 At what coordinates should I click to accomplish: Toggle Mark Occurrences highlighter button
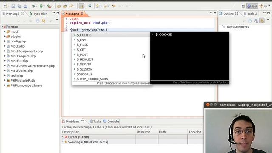click(x=81, y=6)
